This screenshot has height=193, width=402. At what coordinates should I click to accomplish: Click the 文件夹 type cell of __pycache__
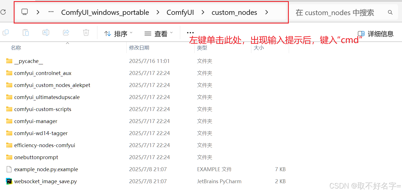coord(205,61)
